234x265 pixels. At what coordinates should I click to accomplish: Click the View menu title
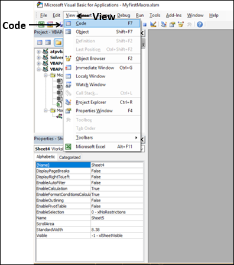coord(70,15)
